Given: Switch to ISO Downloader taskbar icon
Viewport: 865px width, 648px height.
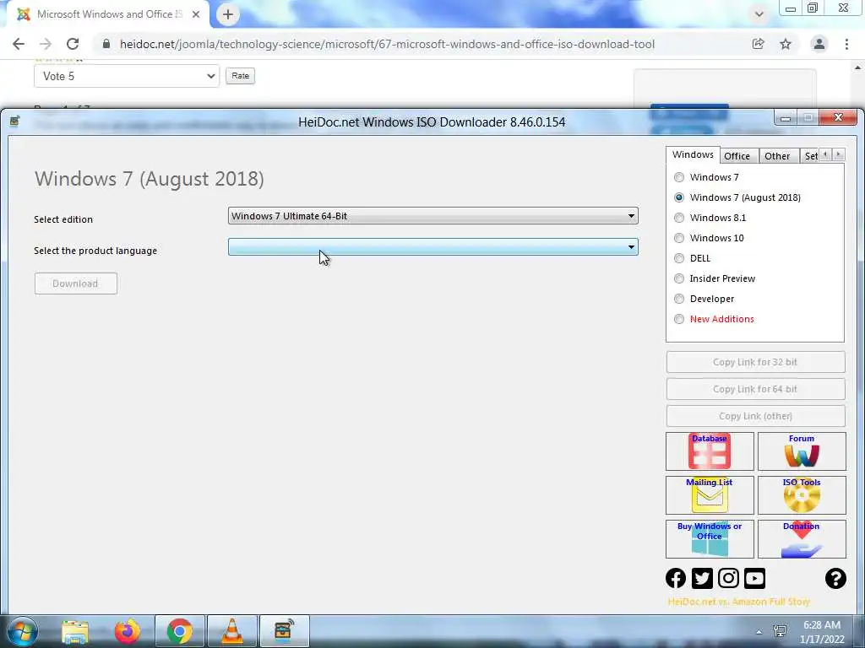Looking at the screenshot, I should click(x=285, y=631).
